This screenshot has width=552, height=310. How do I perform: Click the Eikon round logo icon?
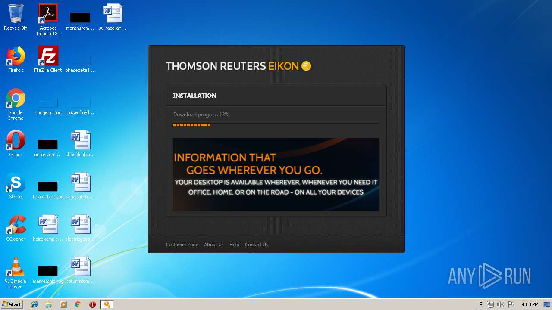point(306,66)
